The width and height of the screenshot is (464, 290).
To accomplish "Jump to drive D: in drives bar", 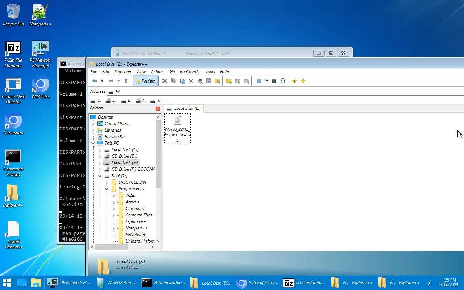I will click(111, 100).
